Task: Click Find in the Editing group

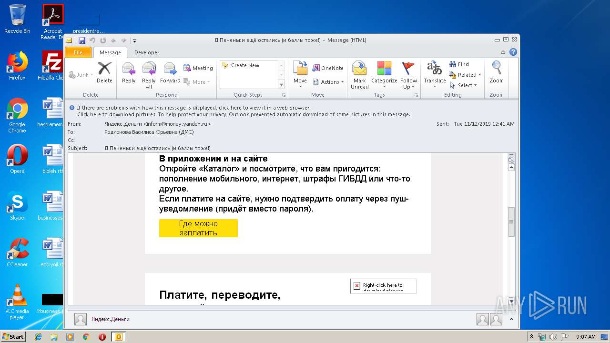Action: click(459, 64)
